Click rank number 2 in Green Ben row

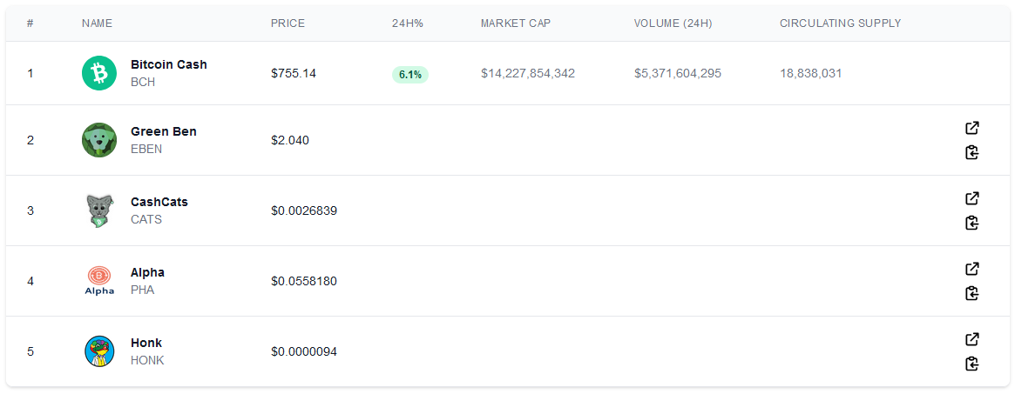pos(30,140)
